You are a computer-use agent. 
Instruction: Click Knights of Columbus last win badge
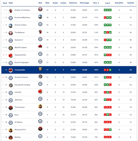tap(110, 10)
